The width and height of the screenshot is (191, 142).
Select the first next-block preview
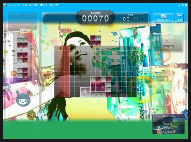tap(22, 42)
